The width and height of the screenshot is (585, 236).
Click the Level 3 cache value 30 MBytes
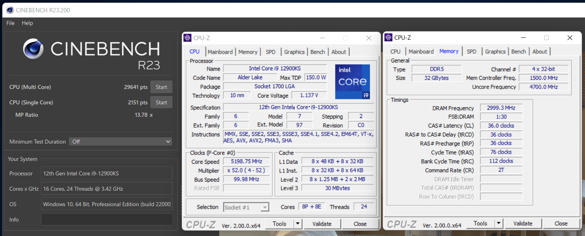pyautogui.click(x=338, y=188)
